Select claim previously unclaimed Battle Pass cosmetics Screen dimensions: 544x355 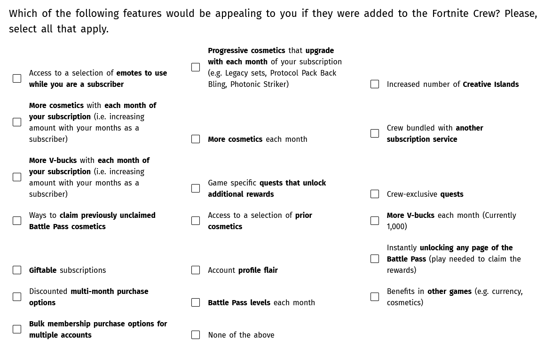(x=17, y=221)
